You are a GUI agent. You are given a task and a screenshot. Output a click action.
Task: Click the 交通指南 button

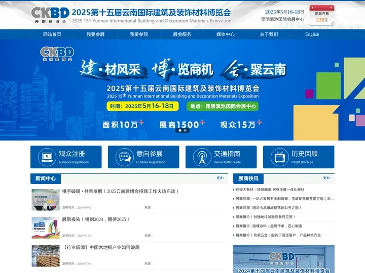pos(221,157)
